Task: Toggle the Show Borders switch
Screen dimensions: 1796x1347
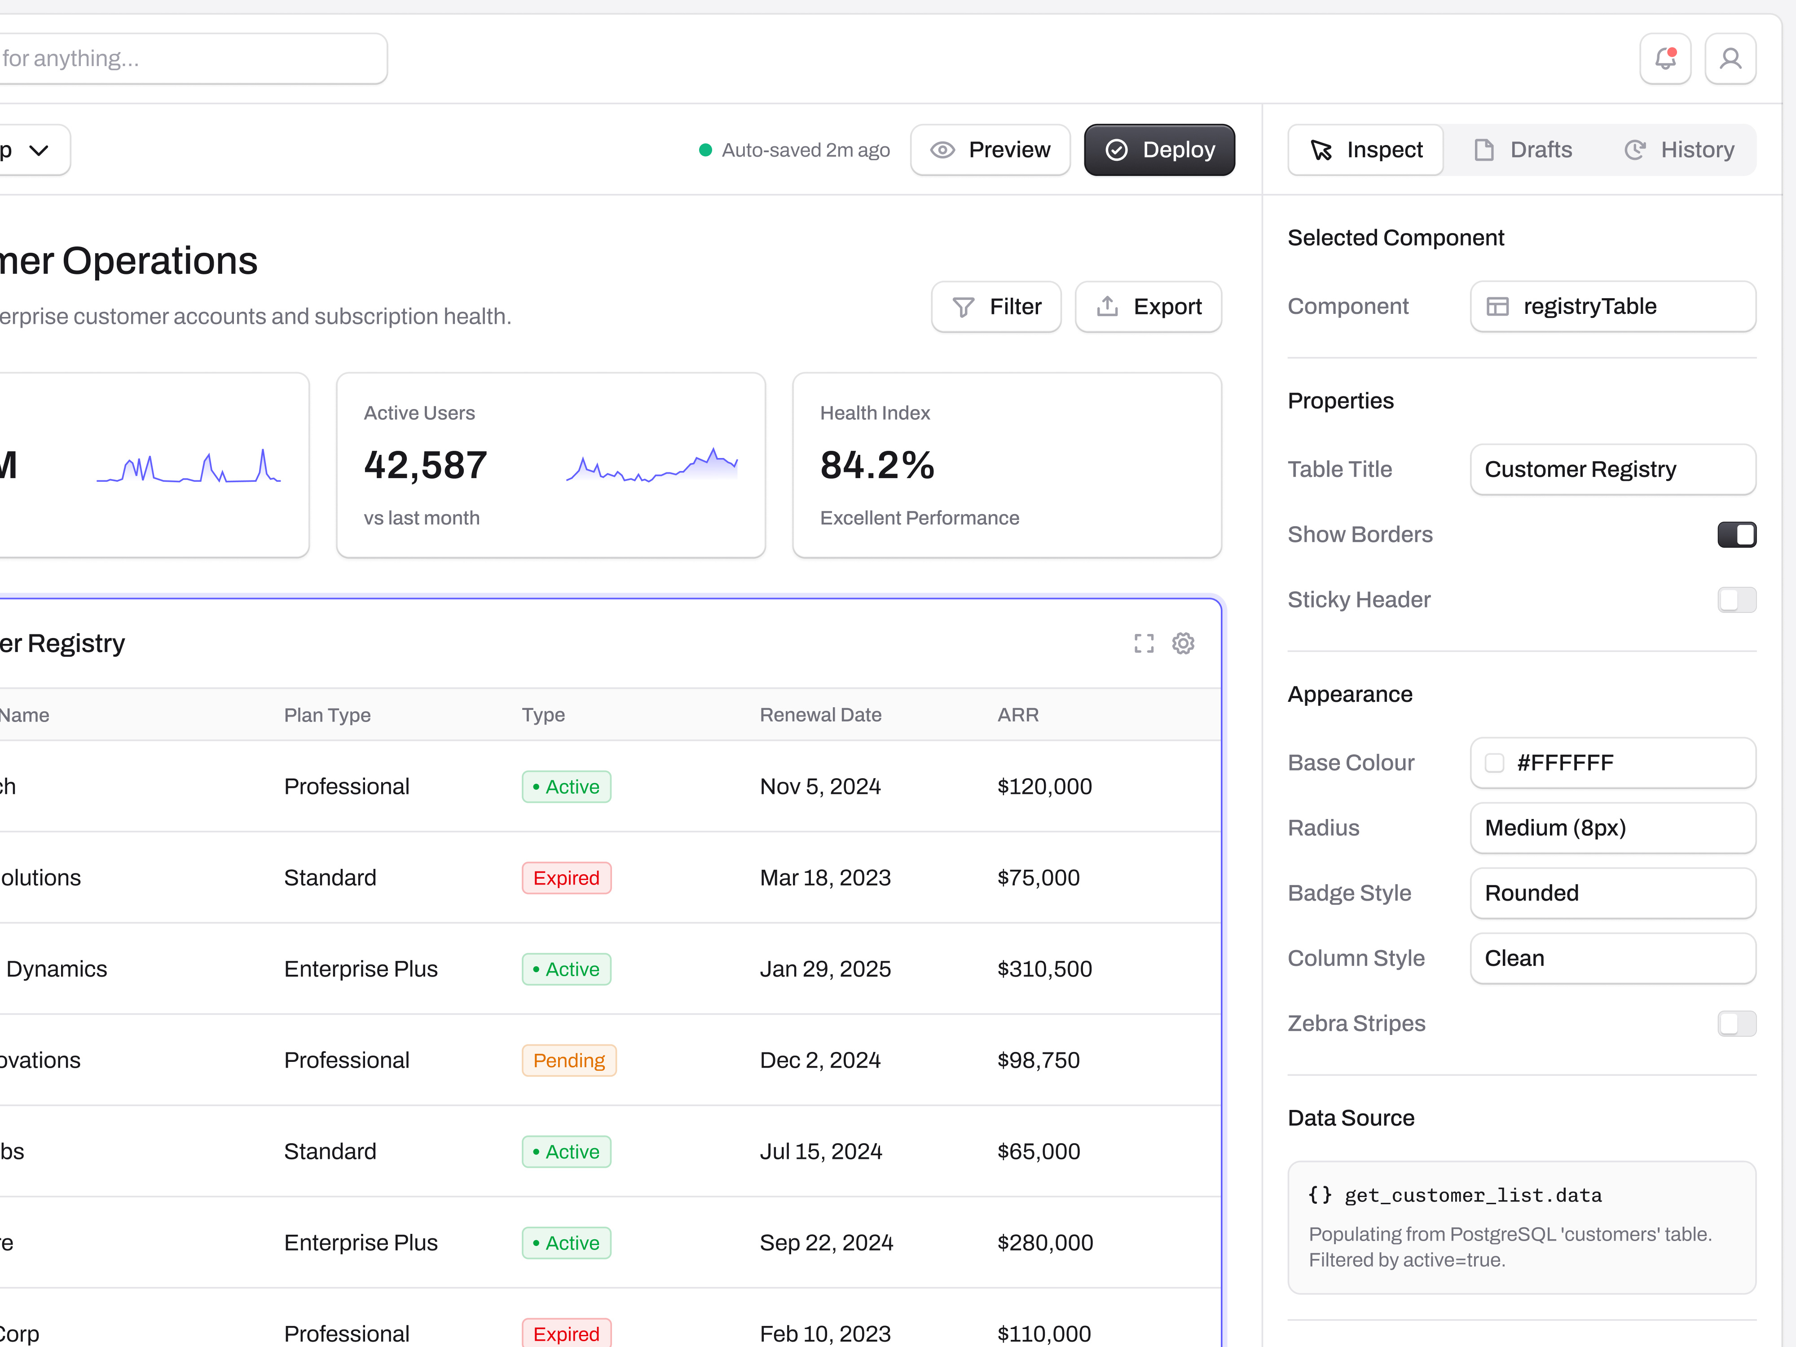Action: pyautogui.click(x=1737, y=535)
